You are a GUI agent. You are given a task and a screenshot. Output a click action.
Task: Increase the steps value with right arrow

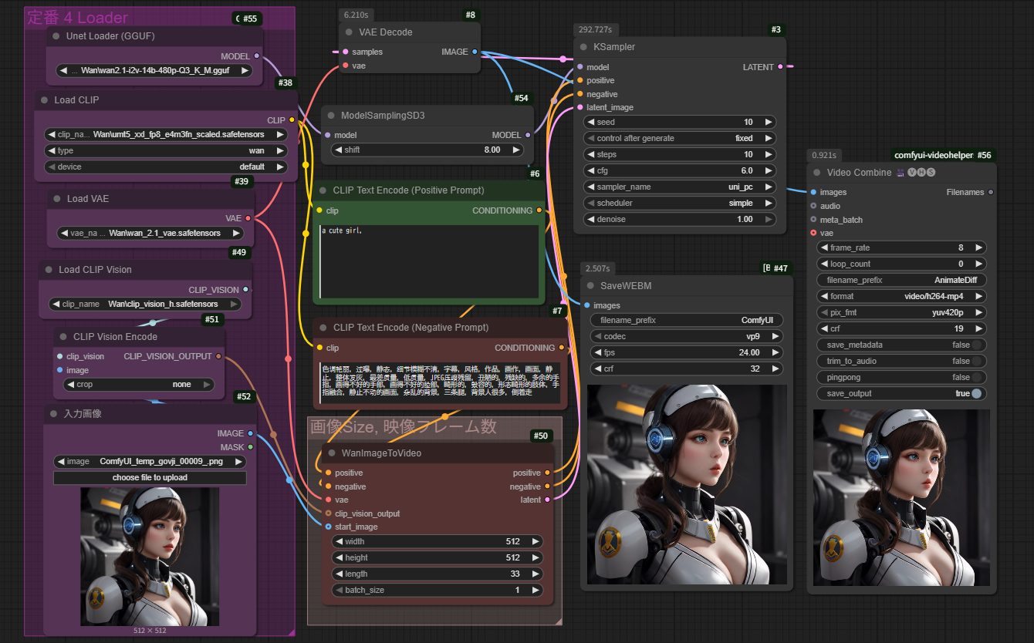click(x=768, y=154)
